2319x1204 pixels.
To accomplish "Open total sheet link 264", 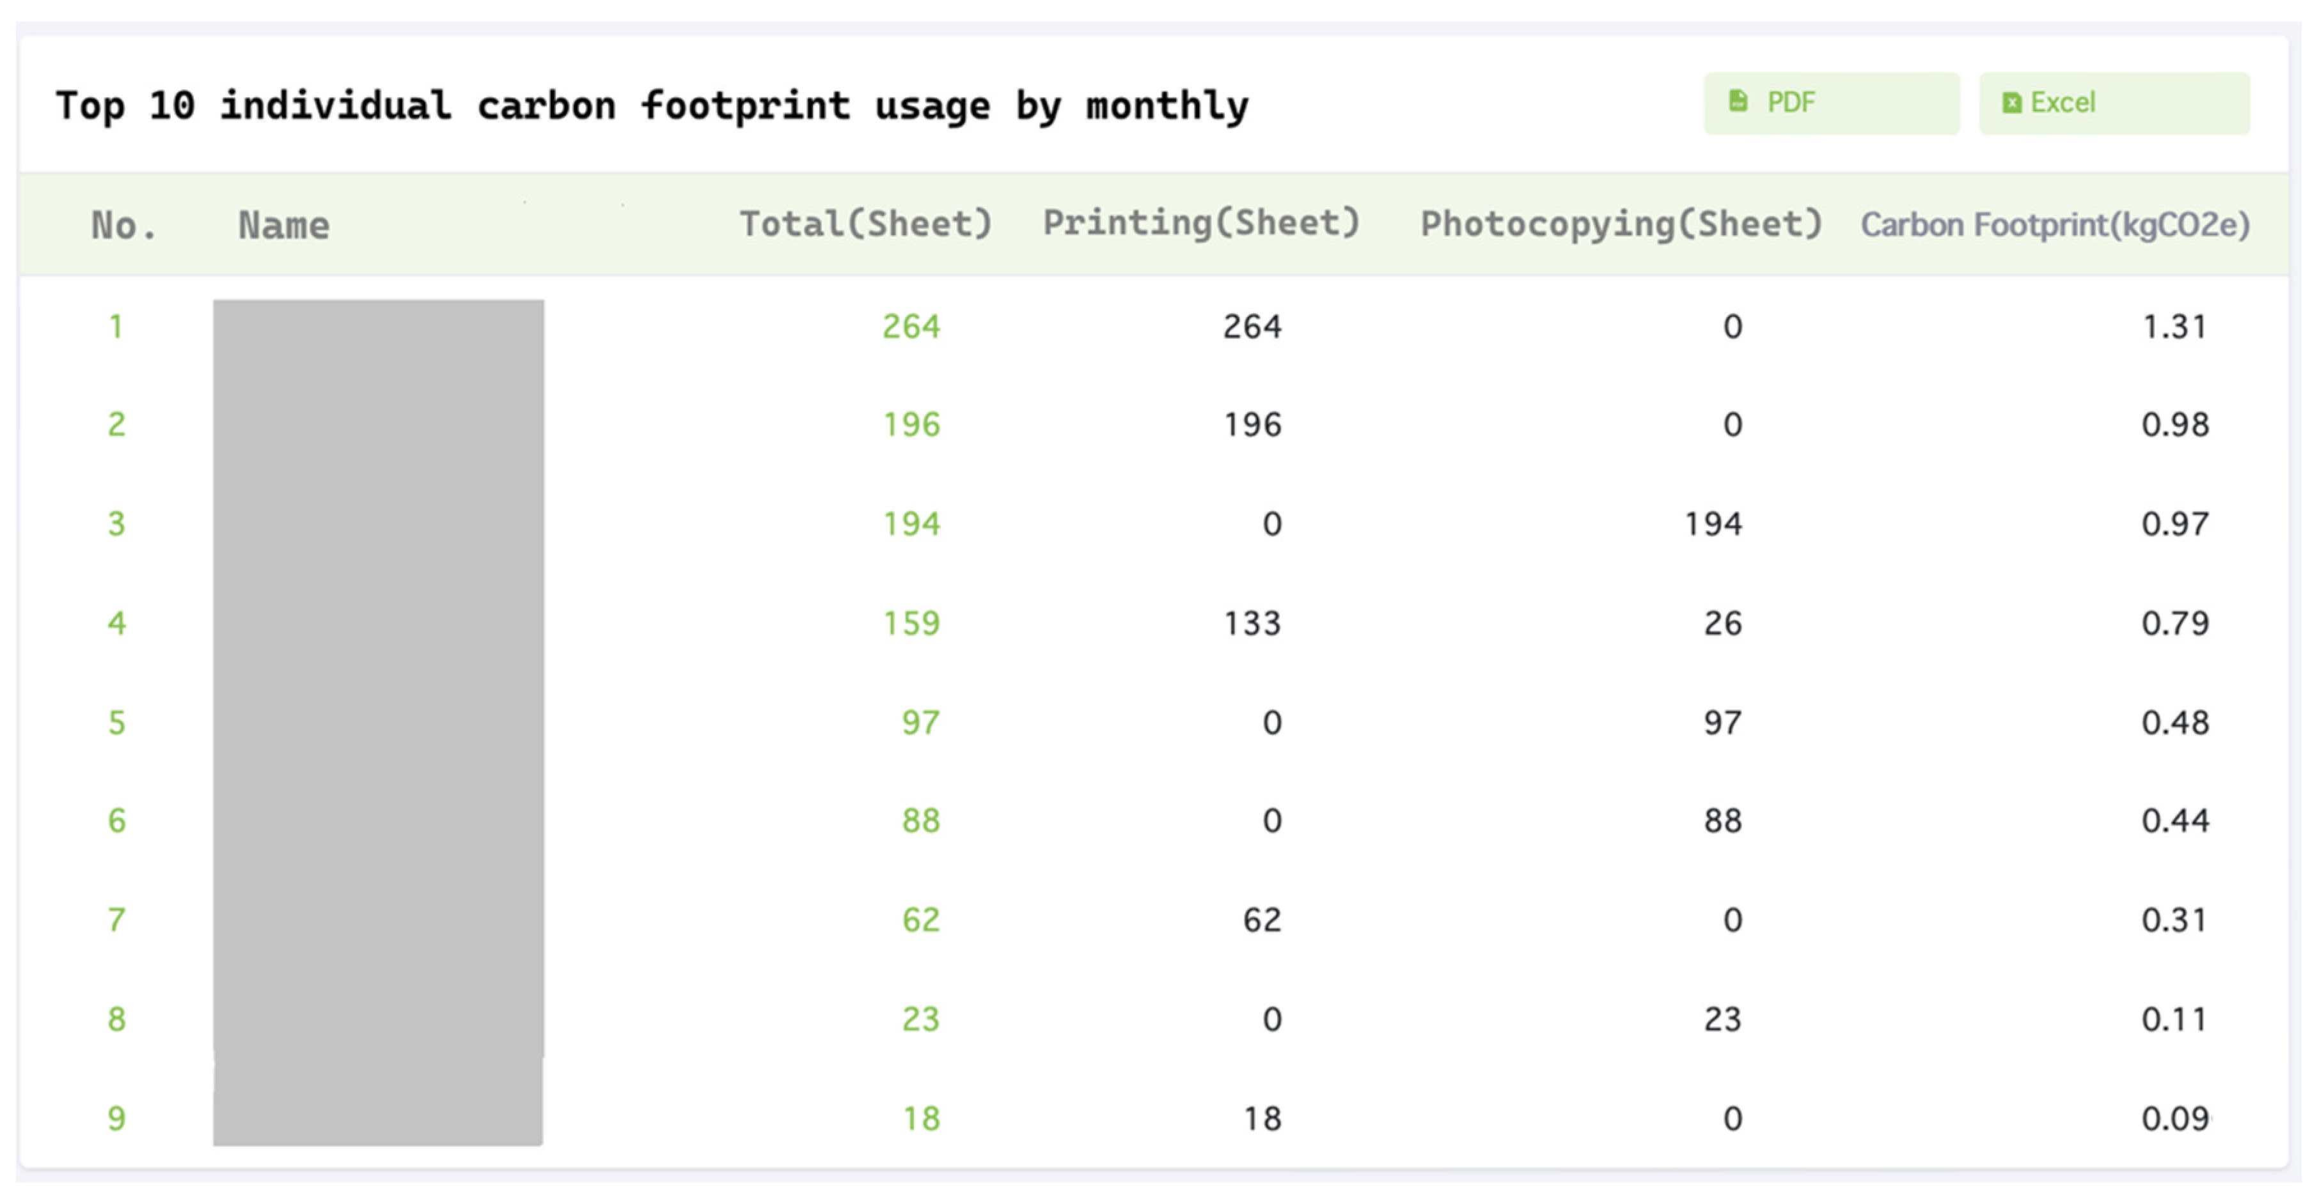I will coord(911,327).
